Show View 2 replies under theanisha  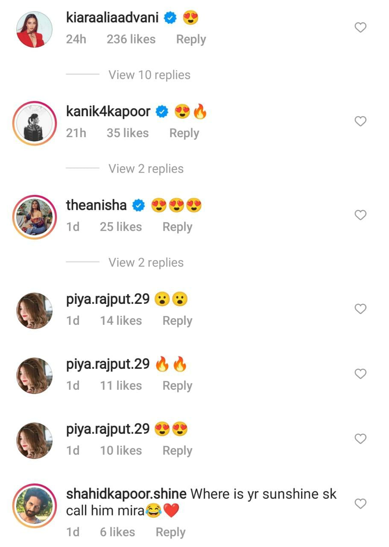pyautogui.click(x=146, y=262)
